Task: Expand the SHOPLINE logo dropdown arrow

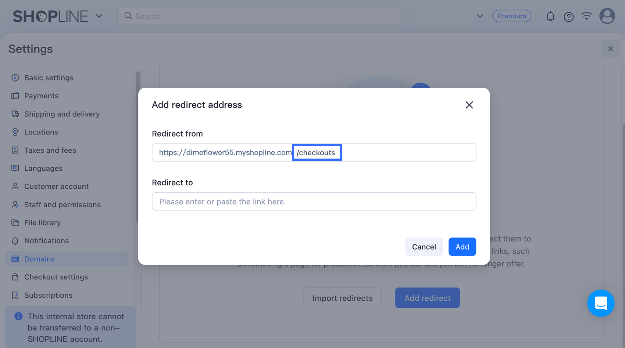Action: pos(99,16)
